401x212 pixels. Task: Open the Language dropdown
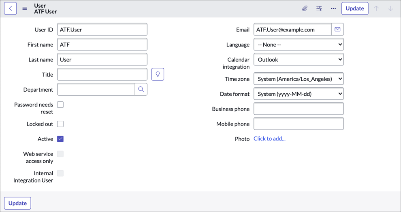(x=299, y=44)
